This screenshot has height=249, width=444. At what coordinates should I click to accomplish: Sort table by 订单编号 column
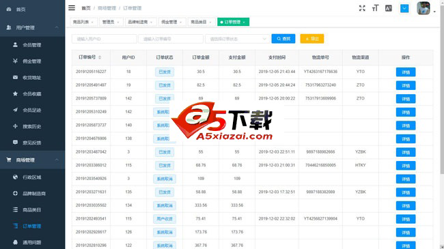[89, 57]
